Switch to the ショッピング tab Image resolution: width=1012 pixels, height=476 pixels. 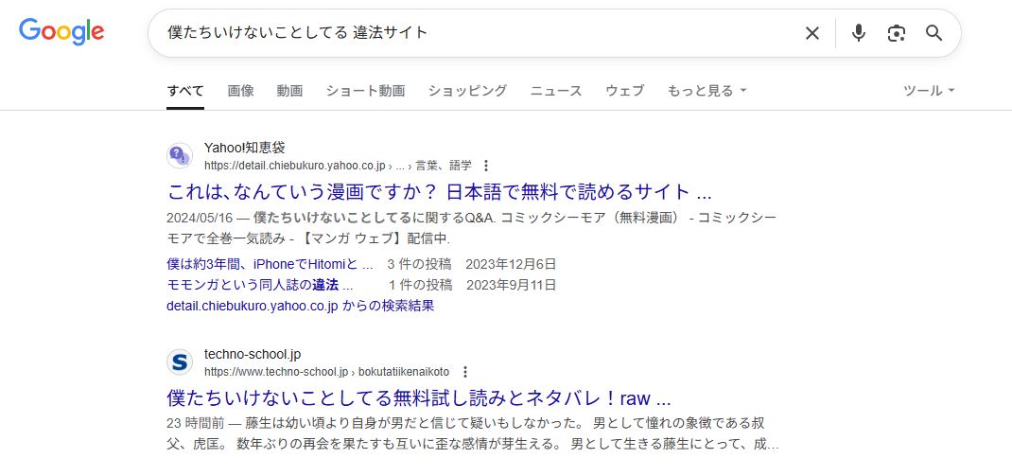point(467,91)
